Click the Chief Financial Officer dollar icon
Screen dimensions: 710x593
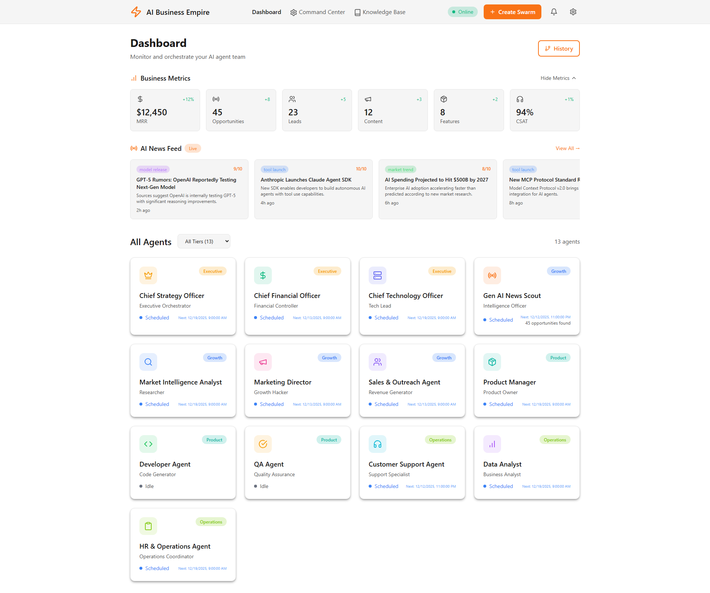[x=263, y=275]
